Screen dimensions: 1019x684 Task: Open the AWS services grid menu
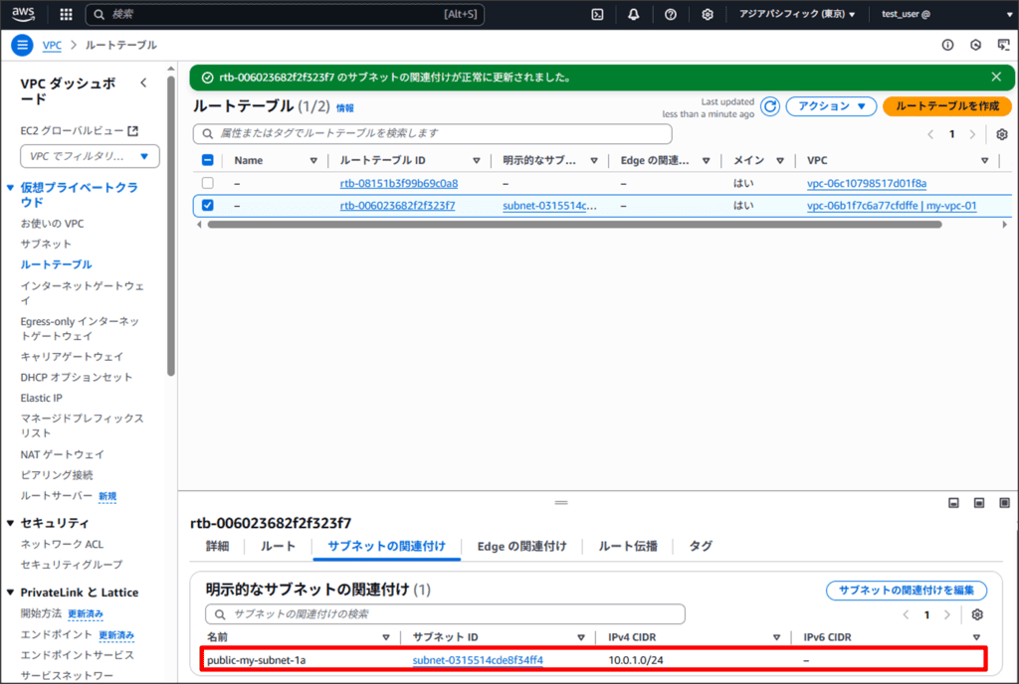coord(66,15)
